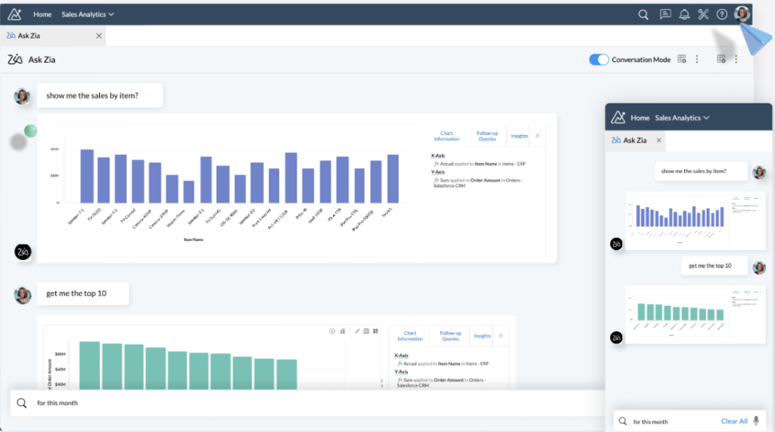The width and height of the screenshot is (775, 432).
Task: Open Follow-up Queries tab of top 10 chart
Action: point(450,336)
